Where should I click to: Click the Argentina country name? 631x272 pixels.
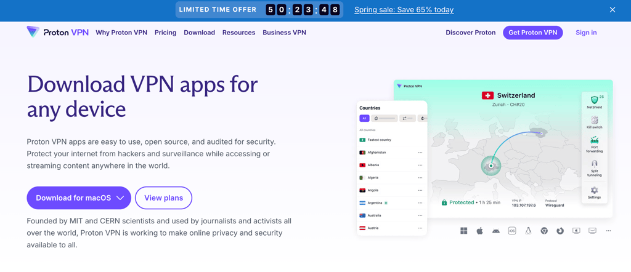tap(375, 203)
